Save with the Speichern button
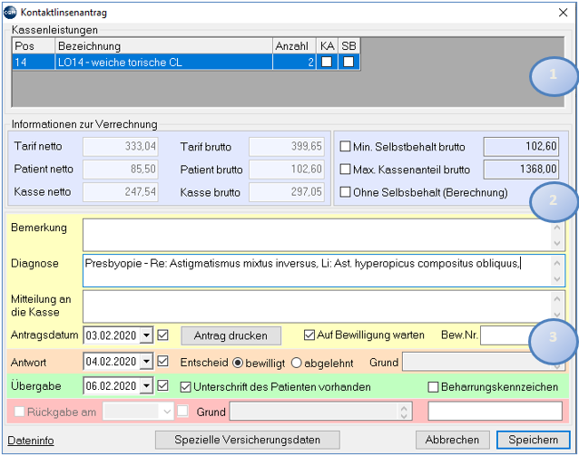The image size is (579, 456). click(534, 440)
